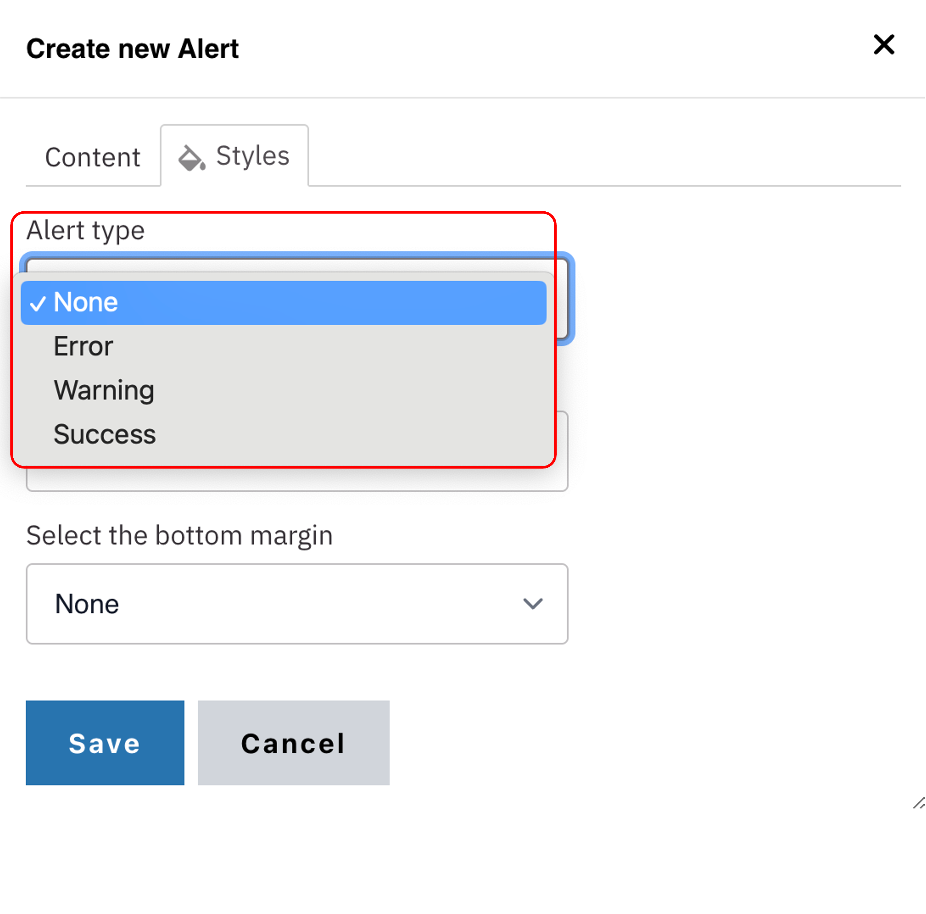Click the Create new Alert dialog title
The image size is (926, 914).
[x=132, y=49]
